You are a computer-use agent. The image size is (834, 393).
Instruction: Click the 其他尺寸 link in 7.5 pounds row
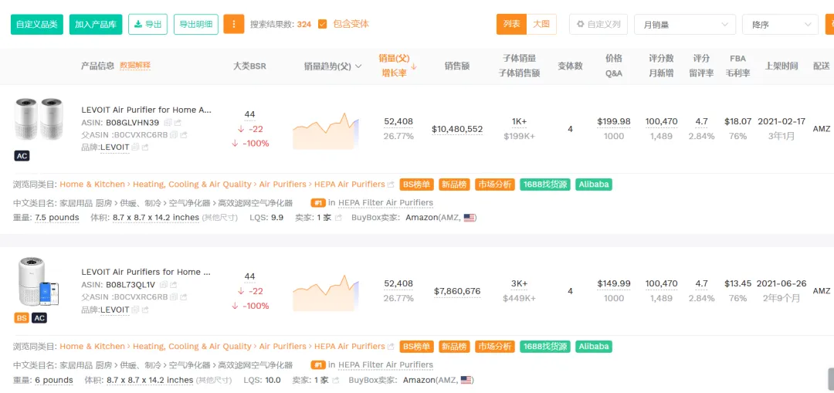(219, 218)
